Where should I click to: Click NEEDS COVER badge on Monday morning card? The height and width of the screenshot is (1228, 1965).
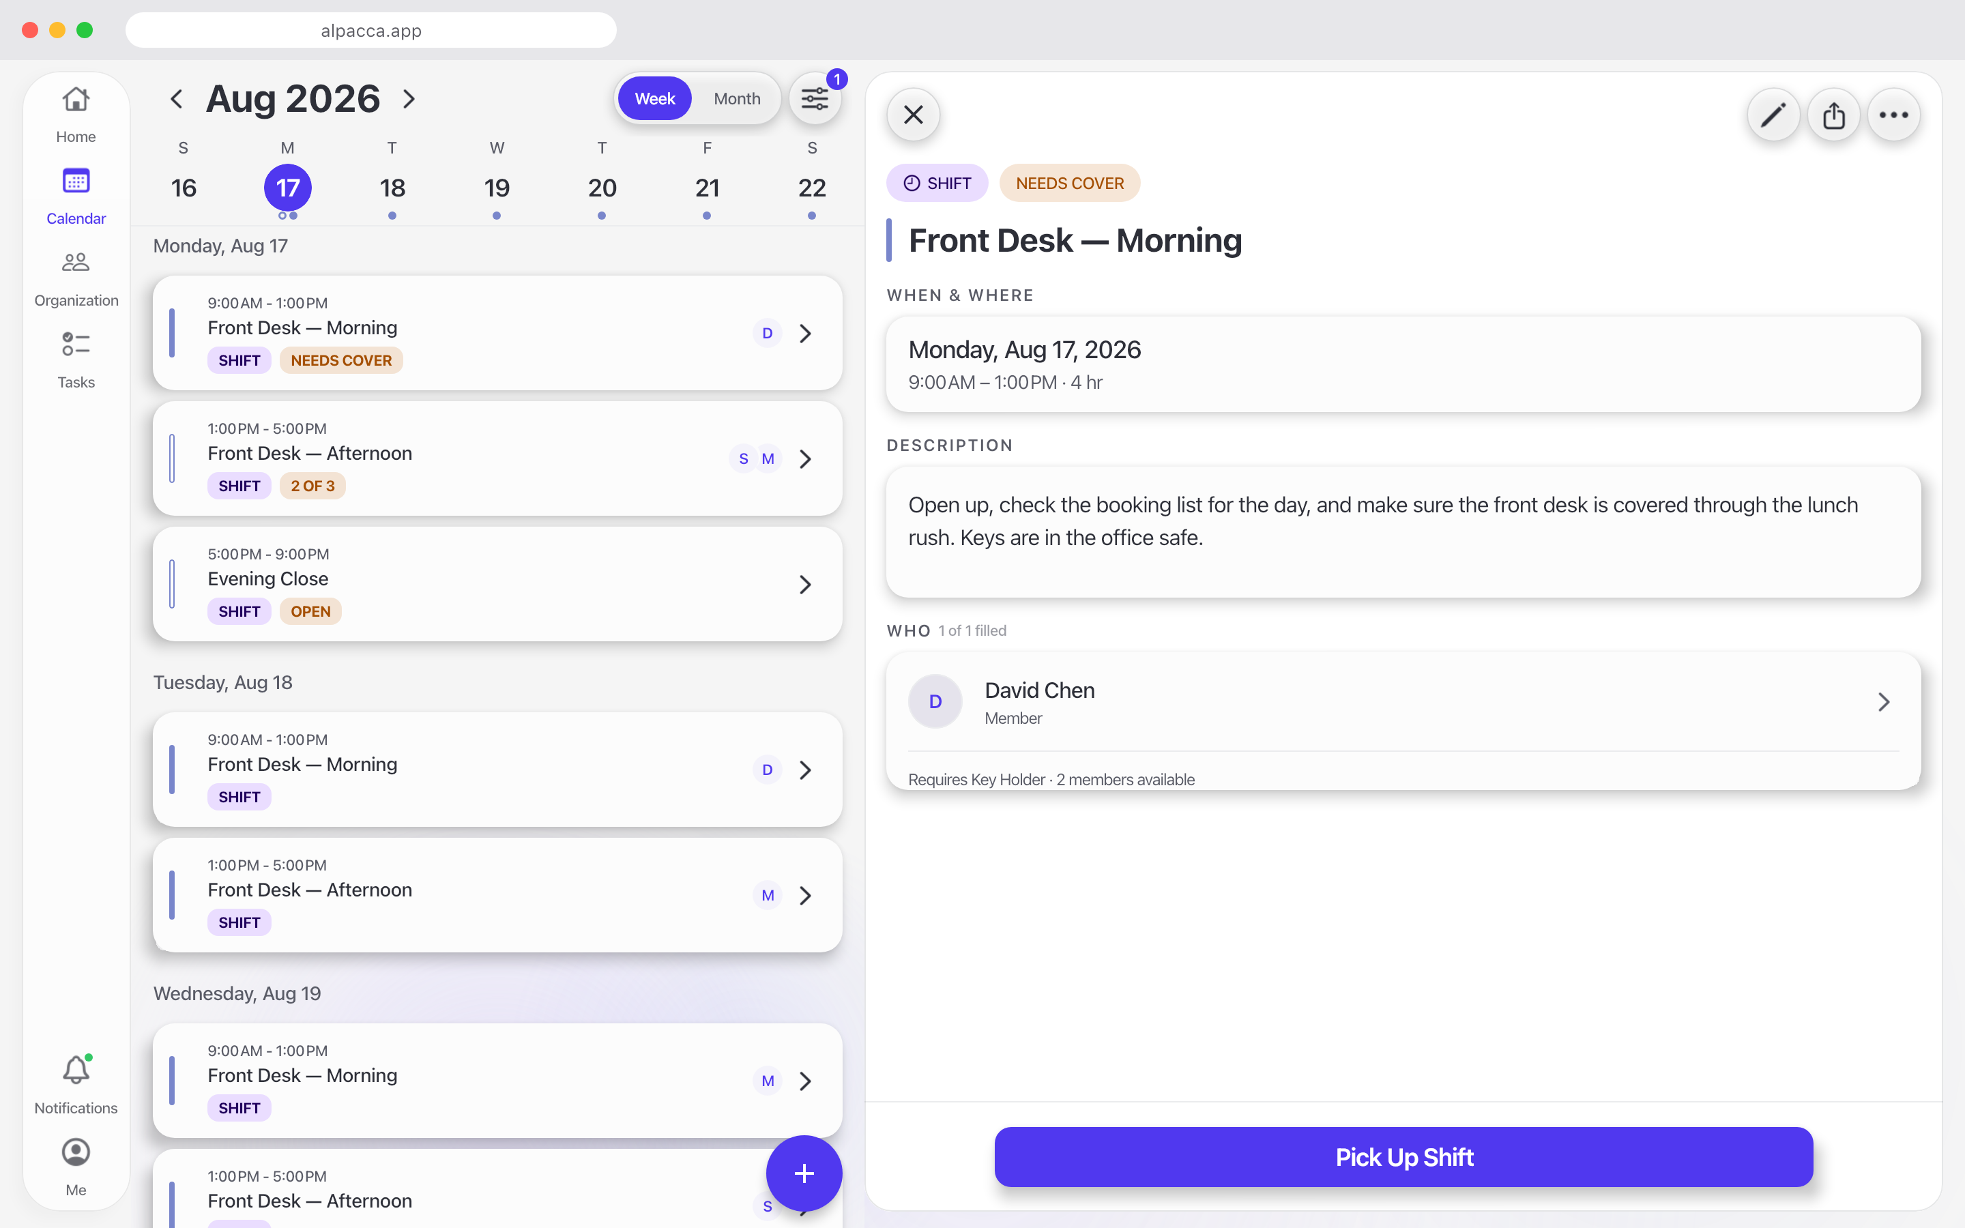point(341,361)
